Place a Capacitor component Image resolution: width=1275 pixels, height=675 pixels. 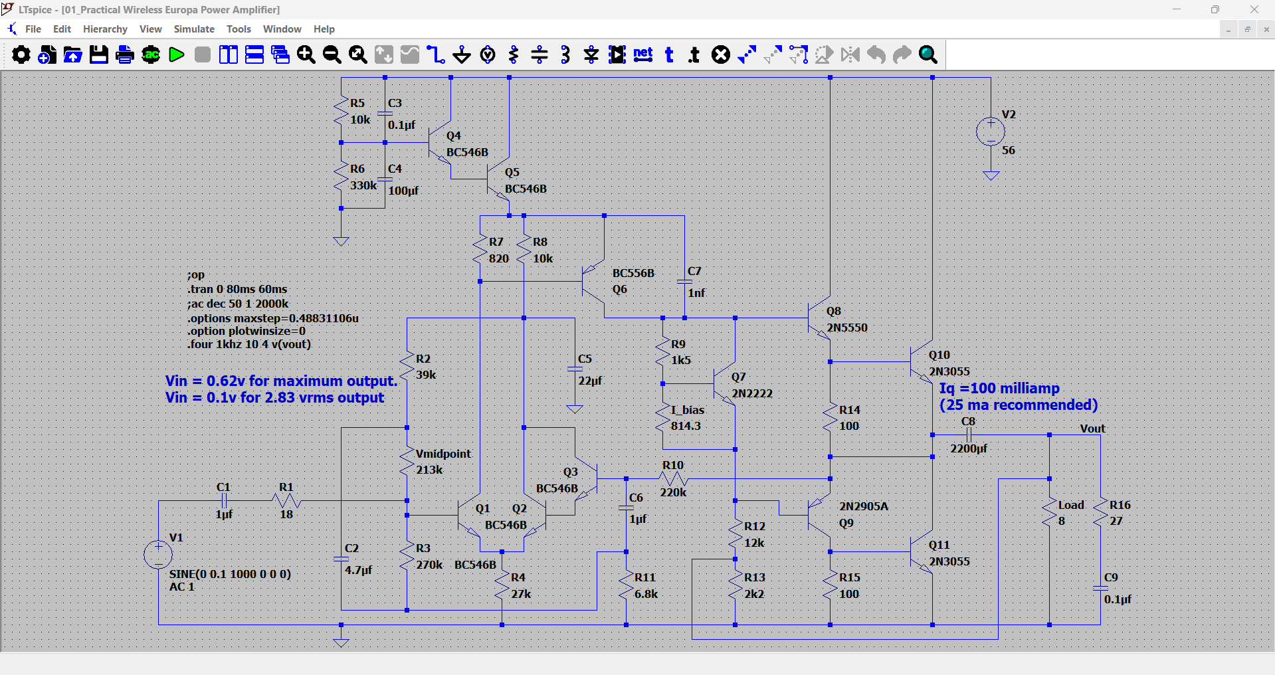[x=539, y=54]
